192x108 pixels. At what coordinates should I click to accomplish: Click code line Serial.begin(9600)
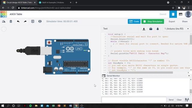tap(122, 39)
